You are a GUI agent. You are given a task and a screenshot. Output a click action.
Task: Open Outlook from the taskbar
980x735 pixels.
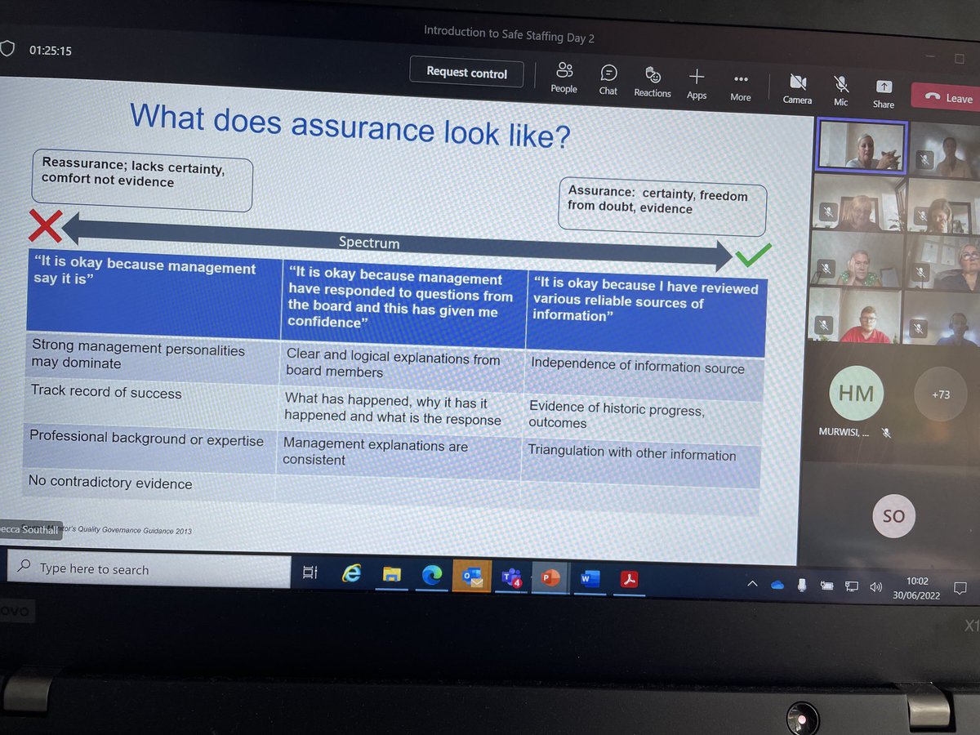coord(472,577)
